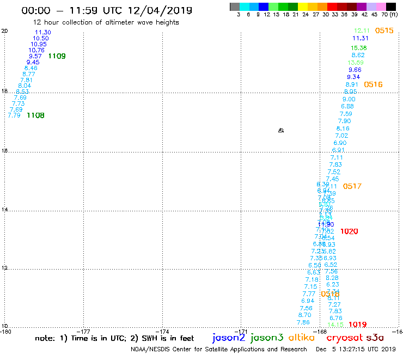The width and height of the screenshot is (403, 354).
Task: Click the wave height value 8.70
Action: coord(304,315)
